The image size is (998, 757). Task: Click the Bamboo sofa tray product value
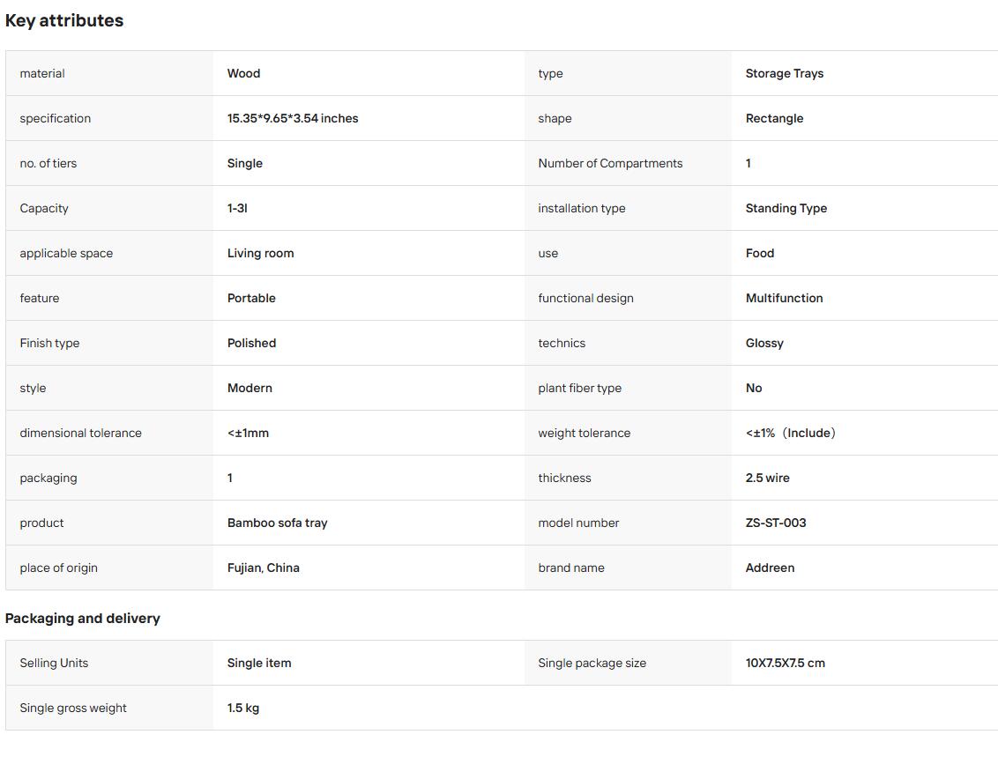click(x=277, y=523)
